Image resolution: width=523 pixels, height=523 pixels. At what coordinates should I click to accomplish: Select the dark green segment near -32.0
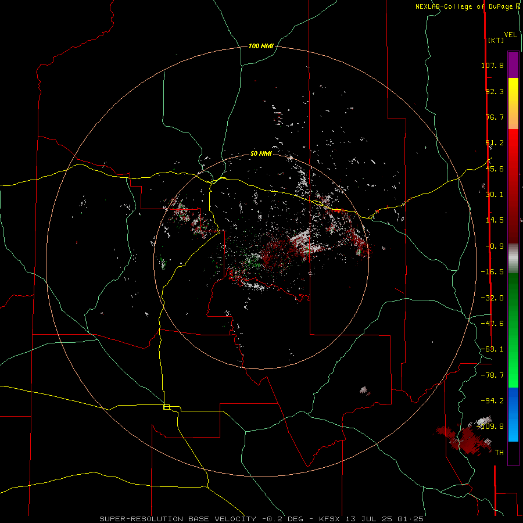click(513, 298)
